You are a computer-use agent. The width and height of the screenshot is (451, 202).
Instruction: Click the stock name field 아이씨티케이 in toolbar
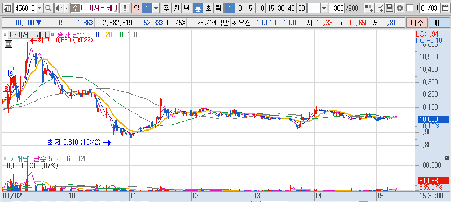(99, 8)
